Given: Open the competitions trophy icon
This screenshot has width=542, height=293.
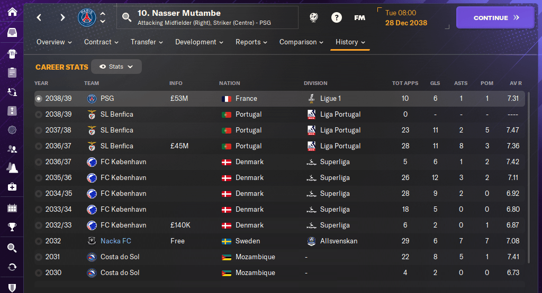Looking at the screenshot, I should (x=12, y=228).
